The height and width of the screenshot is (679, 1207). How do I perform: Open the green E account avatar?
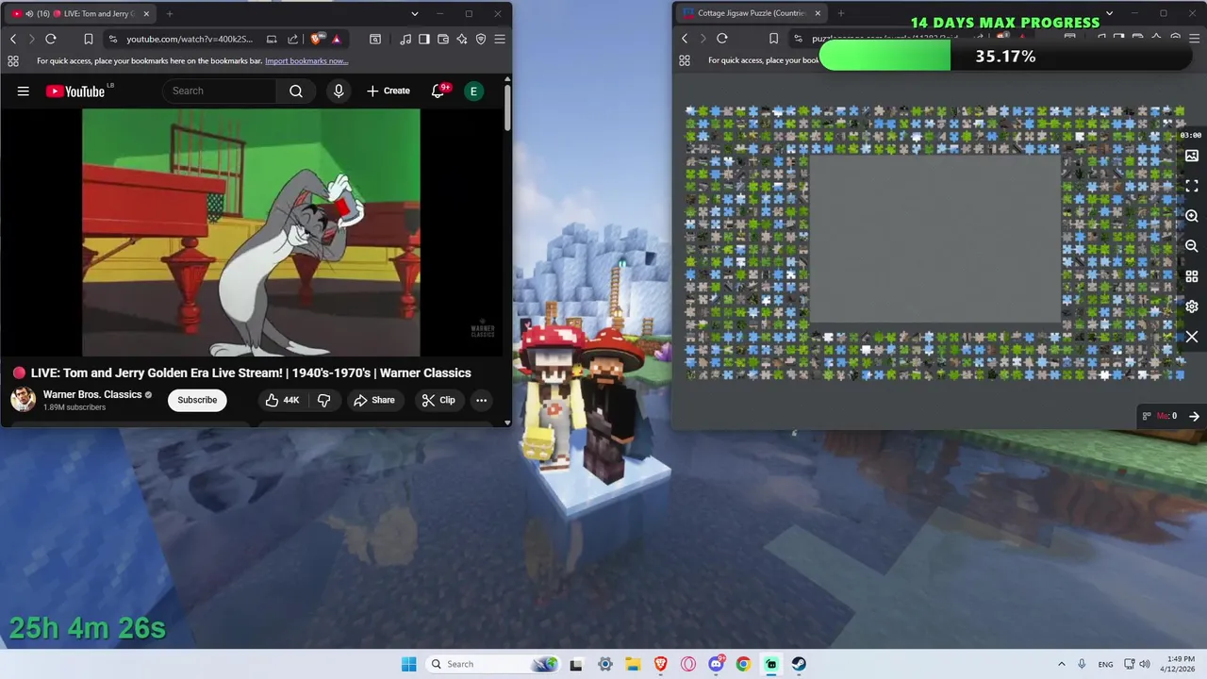point(474,91)
